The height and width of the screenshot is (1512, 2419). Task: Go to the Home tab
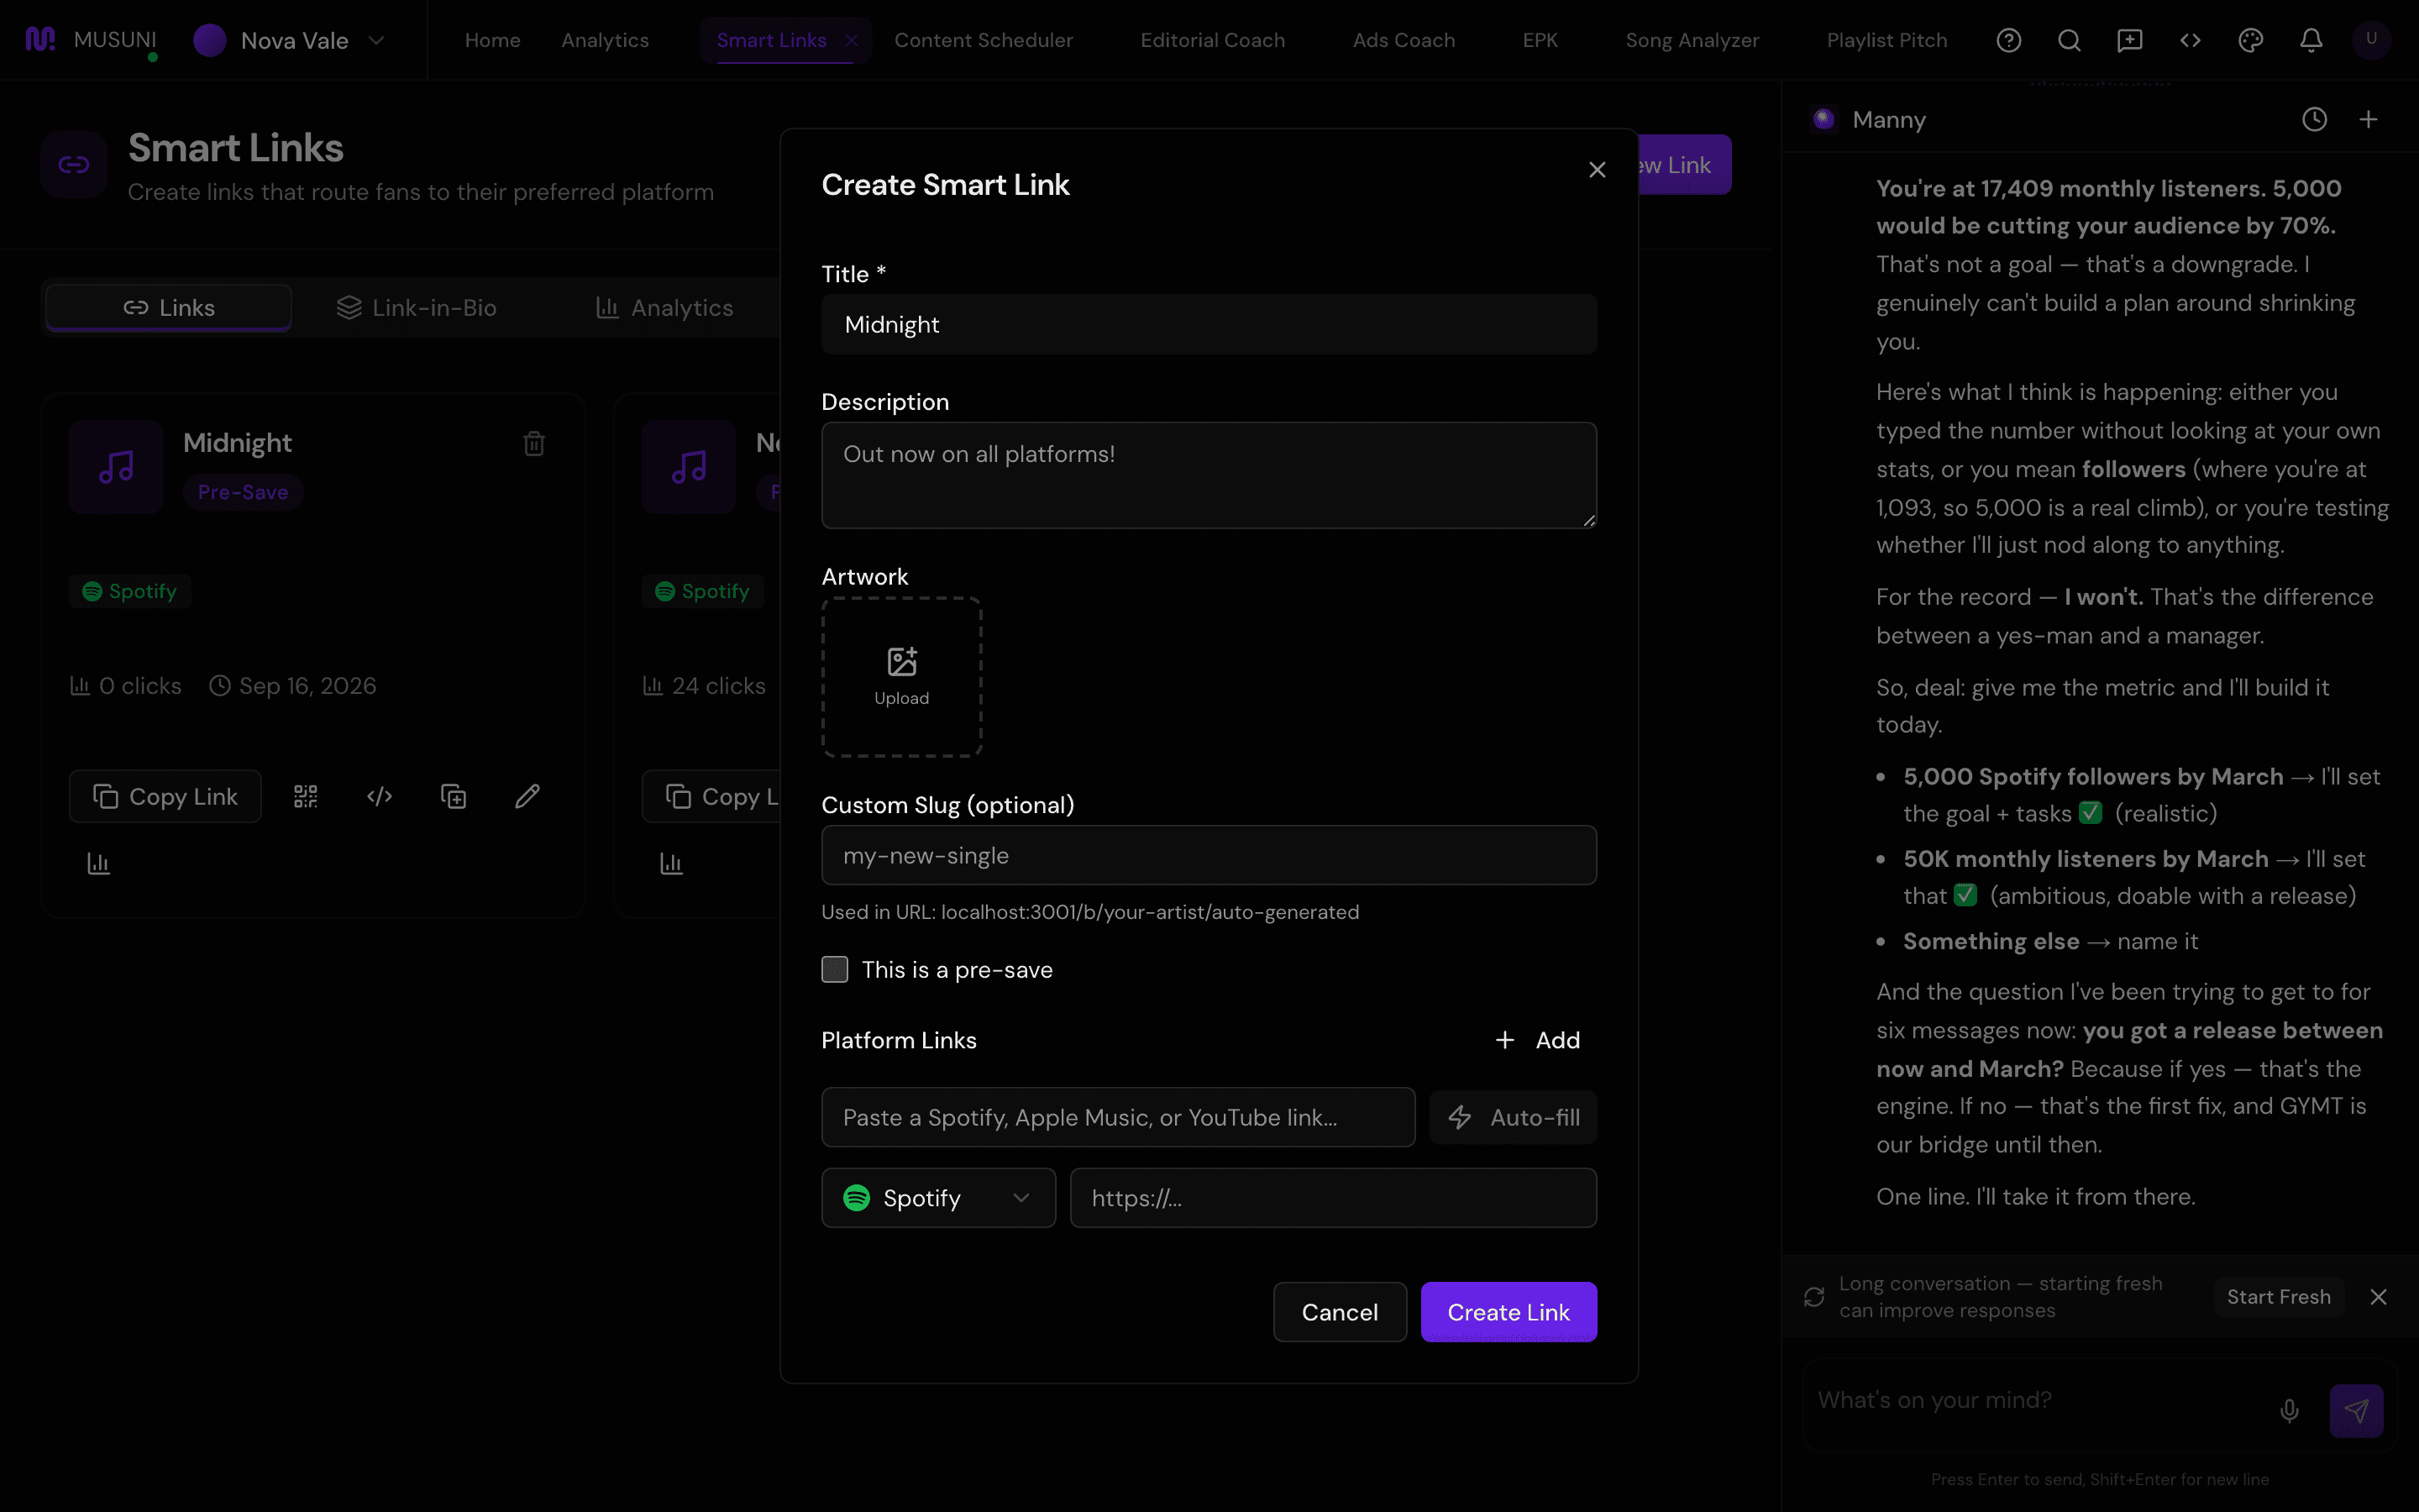pyautogui.click(x=492, y=40)
